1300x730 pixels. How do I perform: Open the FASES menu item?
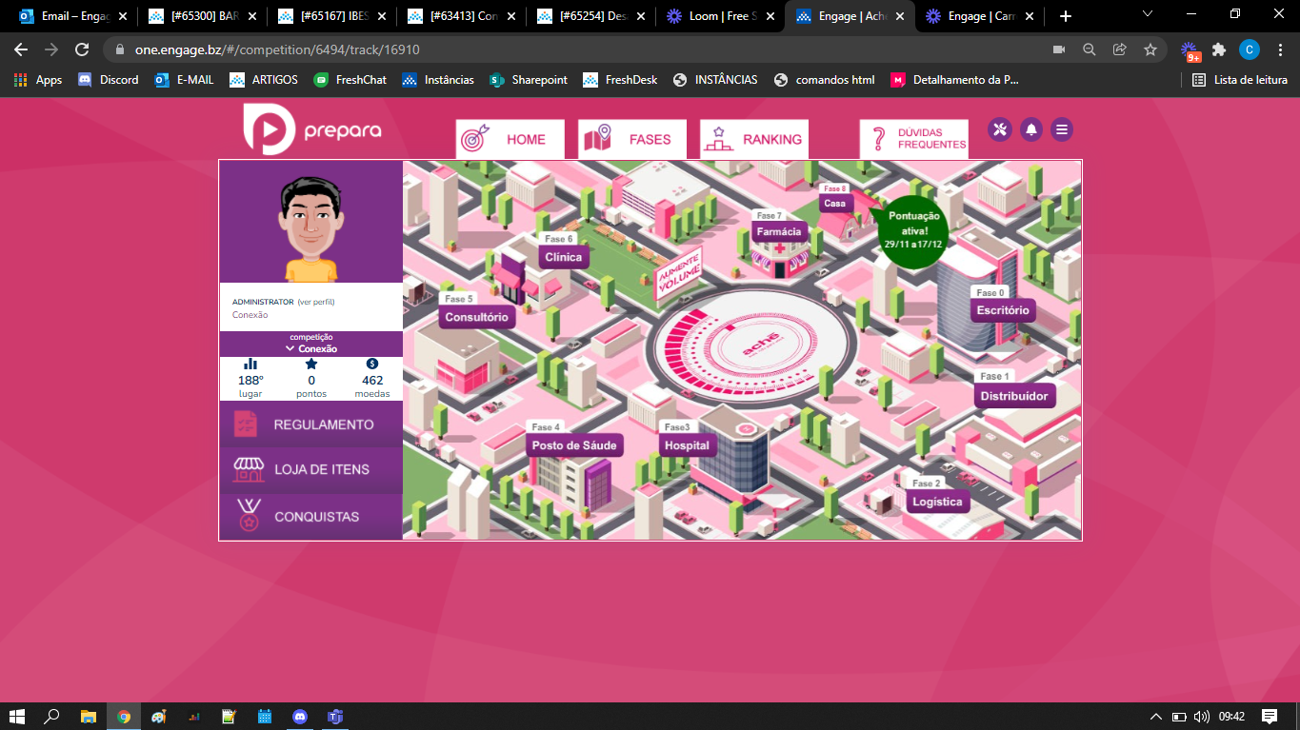point(632,139)
